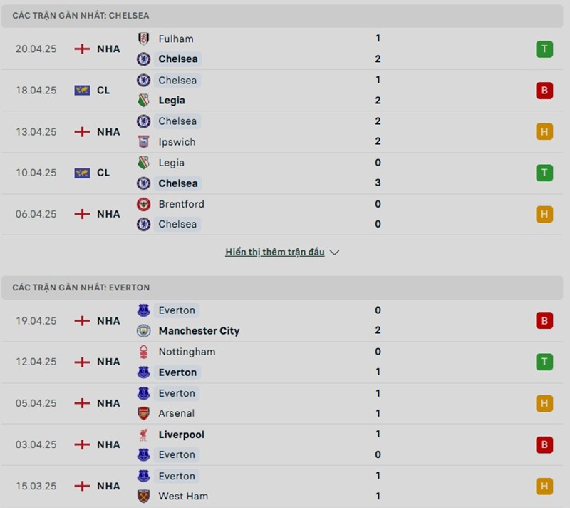Click red B badge for Chelsea vs Legia
Viewport: 570px width, 508px height.
click(x=544, y=91)
